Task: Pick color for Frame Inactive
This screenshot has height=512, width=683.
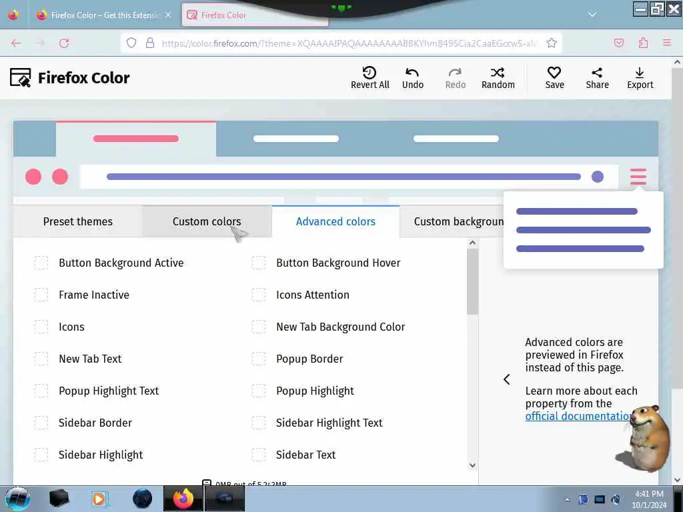Action: (x=41, y=295)
